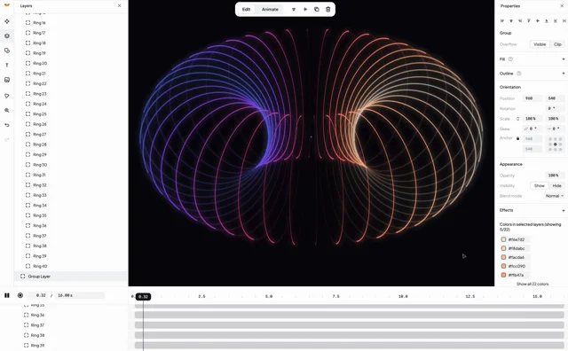Image resolution: width=568 pixels, height=351 pixels.
Task: Click the align right icon in Properties
Action: point(520,21)
